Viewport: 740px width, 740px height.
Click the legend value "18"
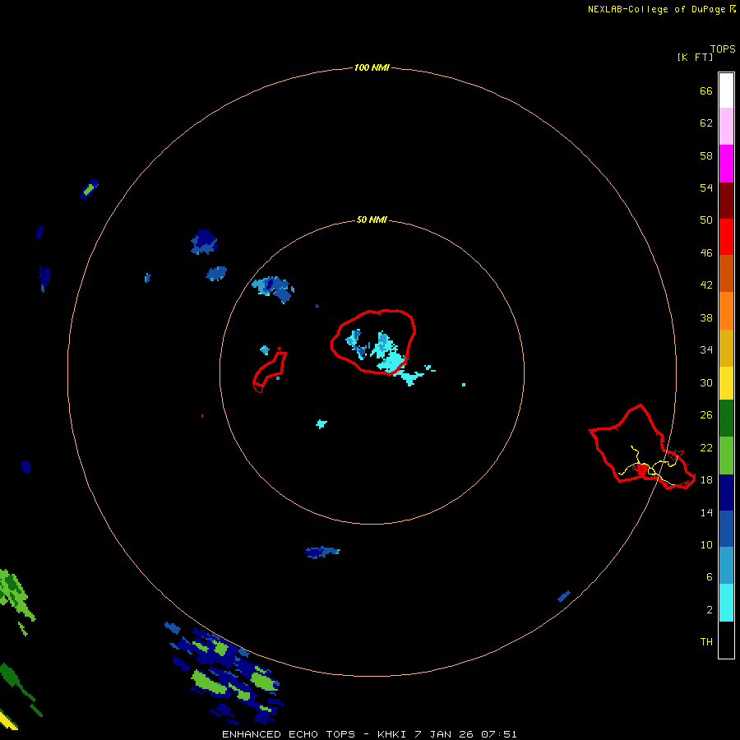(x=706, y=480)
